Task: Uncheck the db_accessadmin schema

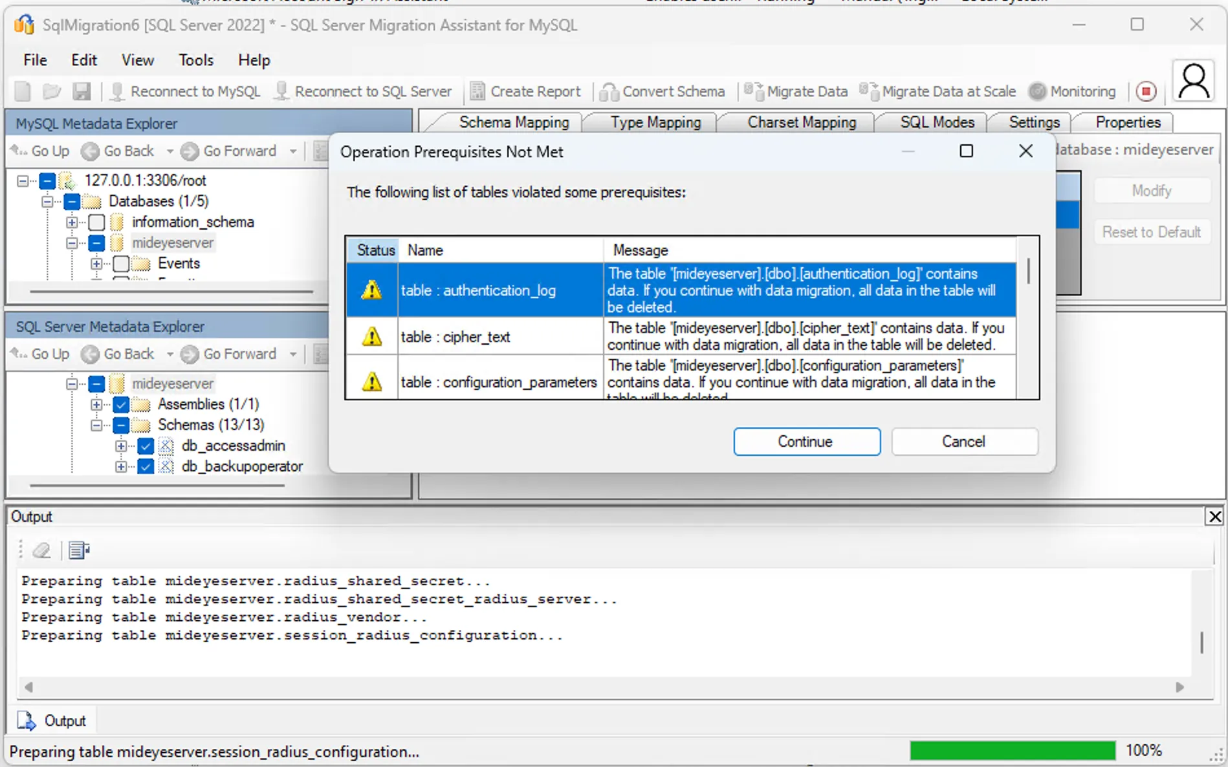Action: coord(146,446)
